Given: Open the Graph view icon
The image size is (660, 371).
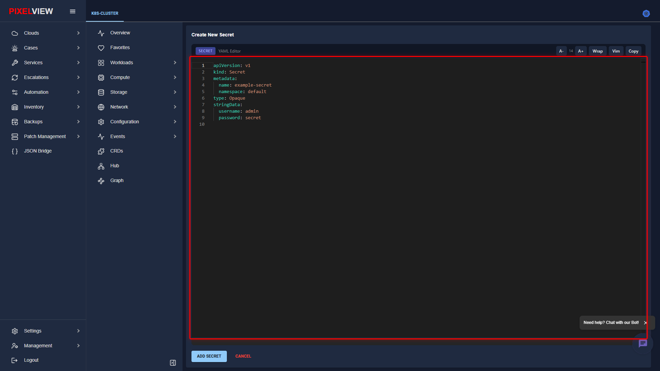Looking at the screenshot, I should coord(101,181).
